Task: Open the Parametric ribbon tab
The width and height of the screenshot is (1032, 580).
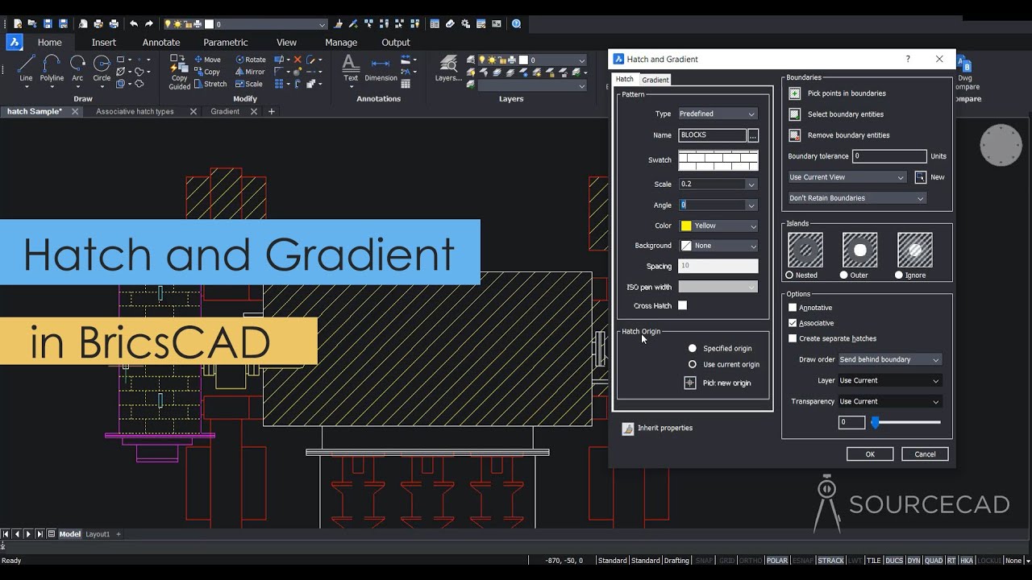Action: tap(226, 43)
